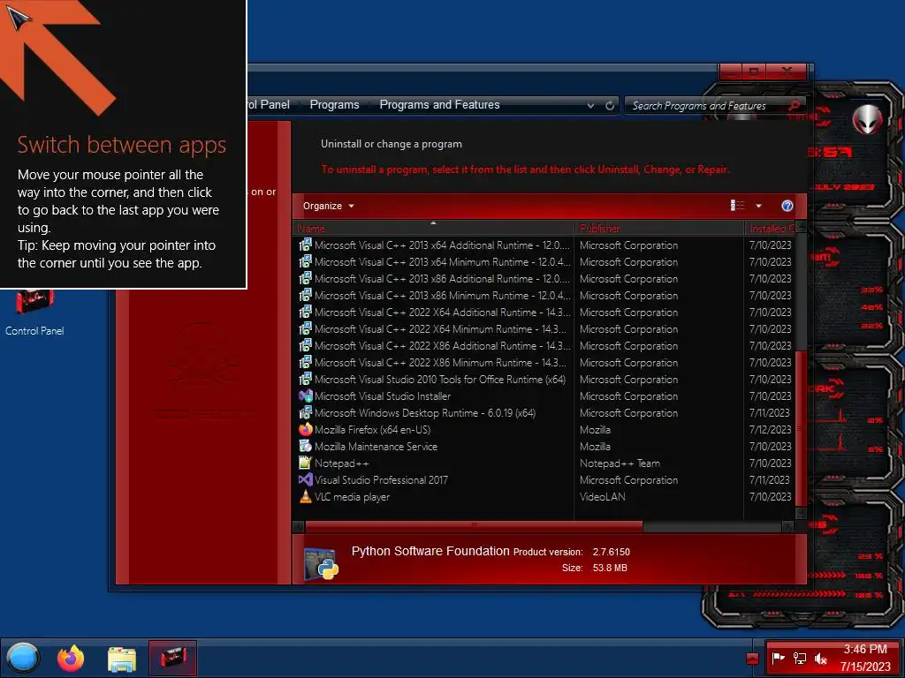Click the Switch between apps tip heading
This screenshot has width=905, height=678.
coord(121,144)
